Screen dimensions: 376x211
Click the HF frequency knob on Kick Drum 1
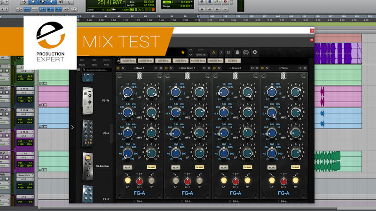(175, 92)
